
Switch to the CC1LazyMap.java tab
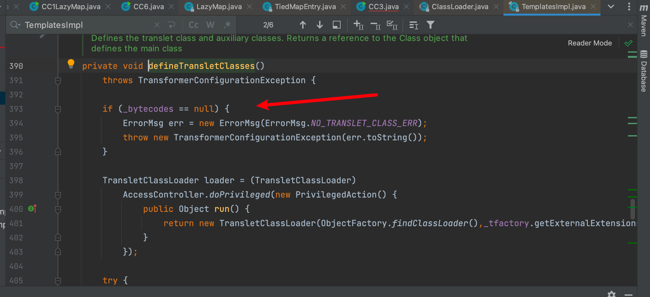65,6
